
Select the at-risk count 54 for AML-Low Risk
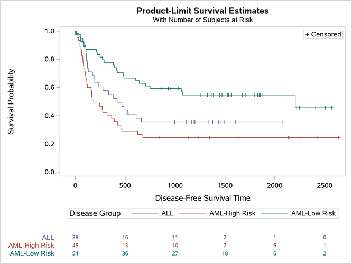click(76, 253)
